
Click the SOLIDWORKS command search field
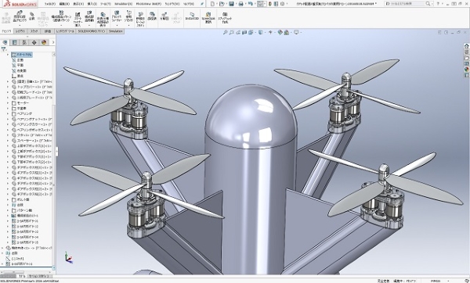(x=405, y=4)
